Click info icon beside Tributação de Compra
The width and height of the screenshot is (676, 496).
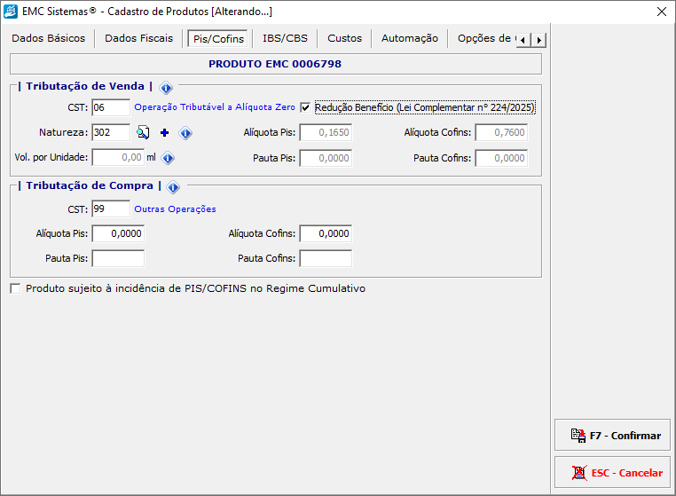click(x=173, y=187)
